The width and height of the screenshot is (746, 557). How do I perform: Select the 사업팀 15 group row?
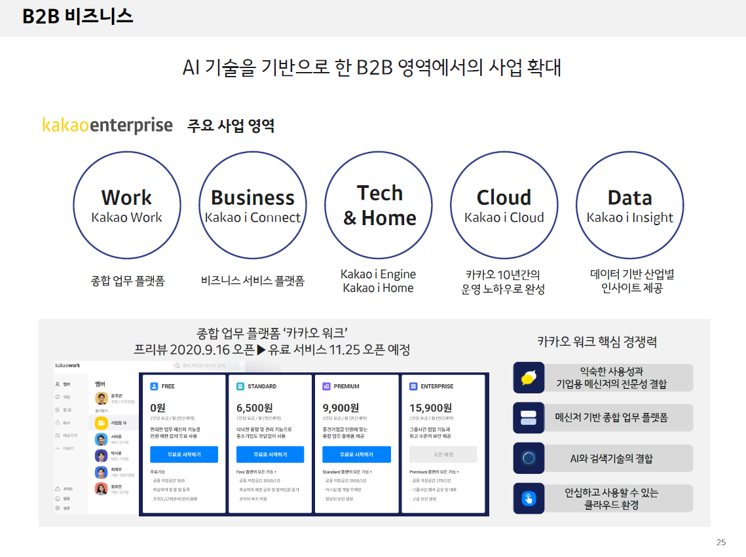tap(113, 423)
